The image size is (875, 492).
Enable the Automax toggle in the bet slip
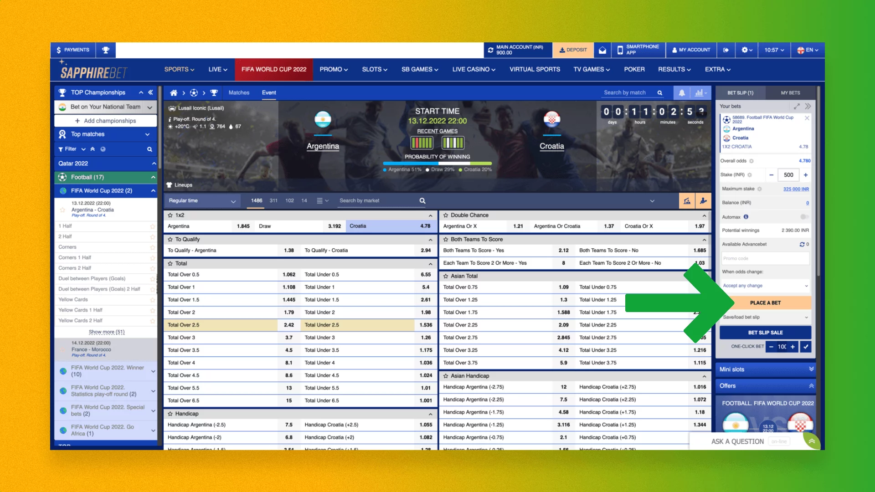pos(805,217)
